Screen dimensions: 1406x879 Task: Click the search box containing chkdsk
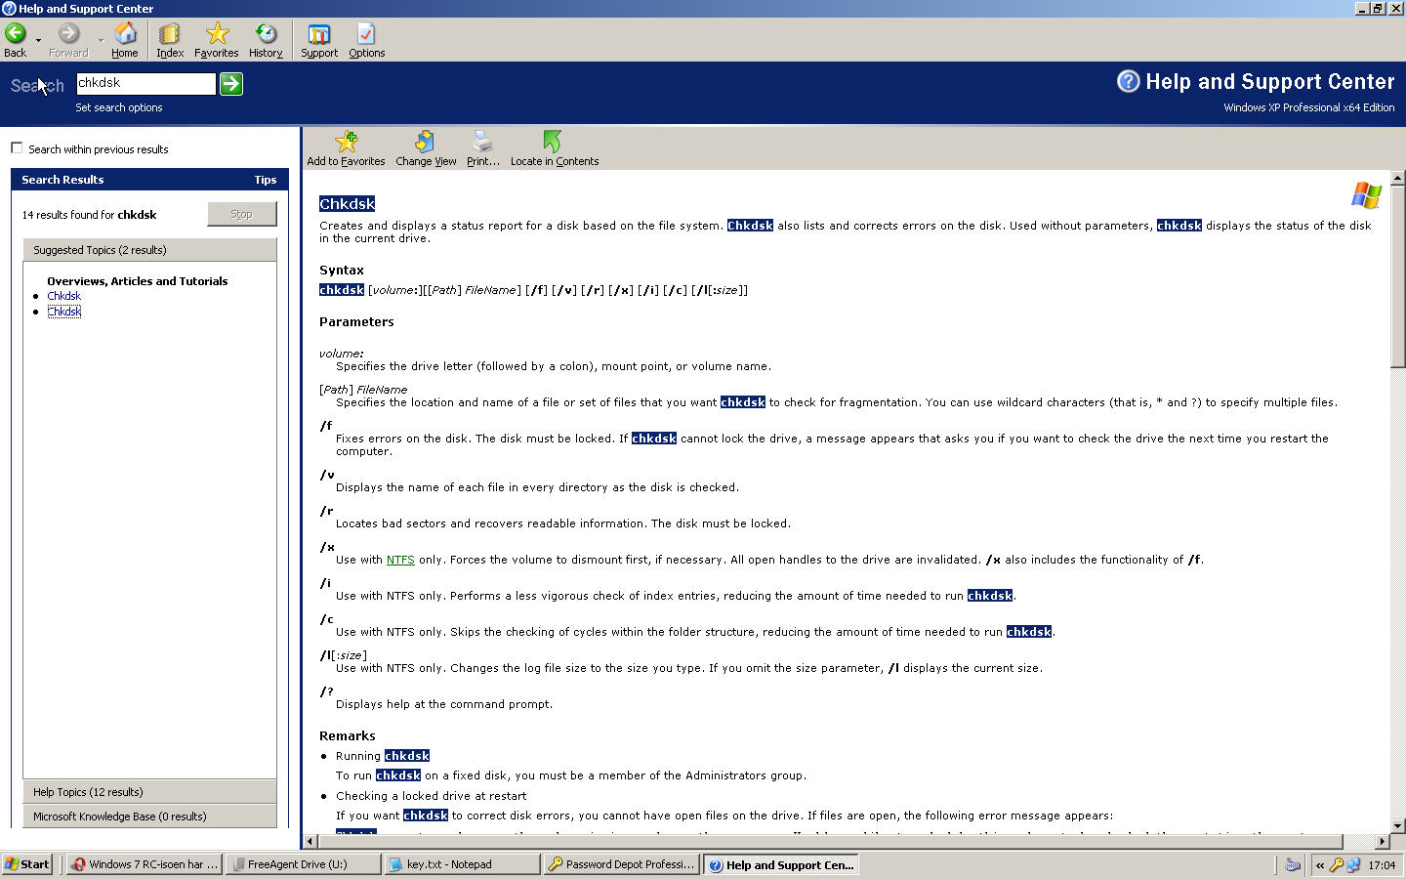pos(145,83)
